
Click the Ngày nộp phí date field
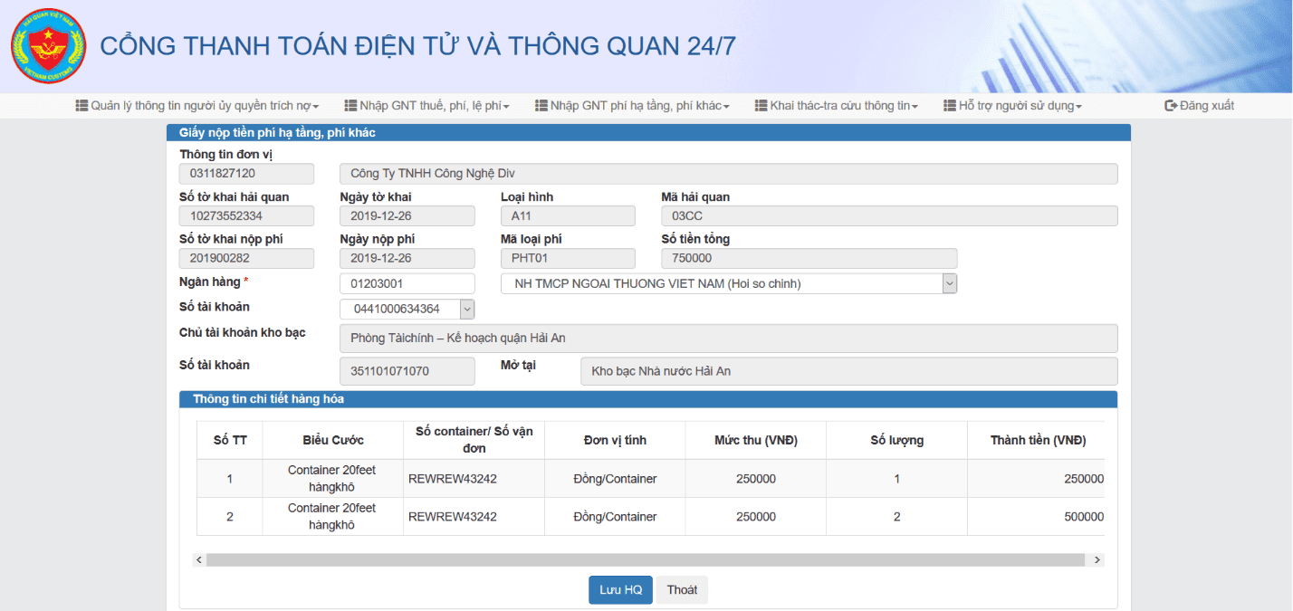tap(407, 258)
